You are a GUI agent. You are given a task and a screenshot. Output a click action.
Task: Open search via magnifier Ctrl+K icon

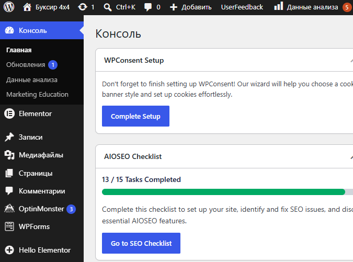coord(107,7)
